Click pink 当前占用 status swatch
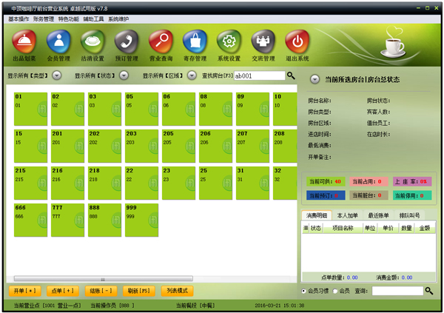This screenshot has height=313, width=444. (x=369, y=181)
